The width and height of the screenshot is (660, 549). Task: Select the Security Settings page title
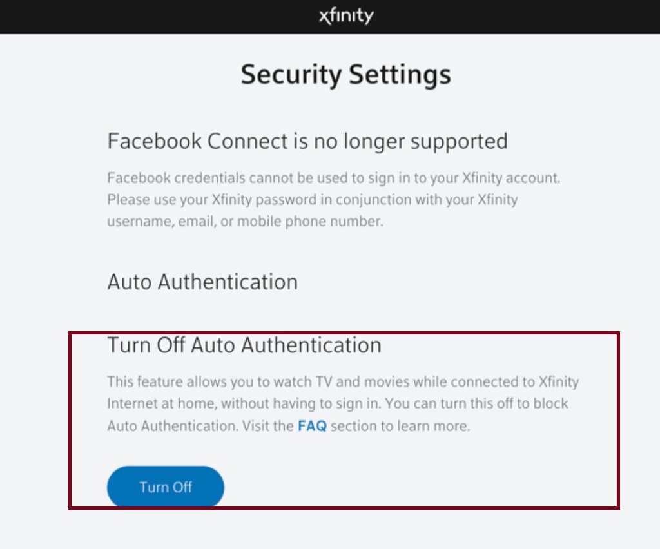coord(345,74)
